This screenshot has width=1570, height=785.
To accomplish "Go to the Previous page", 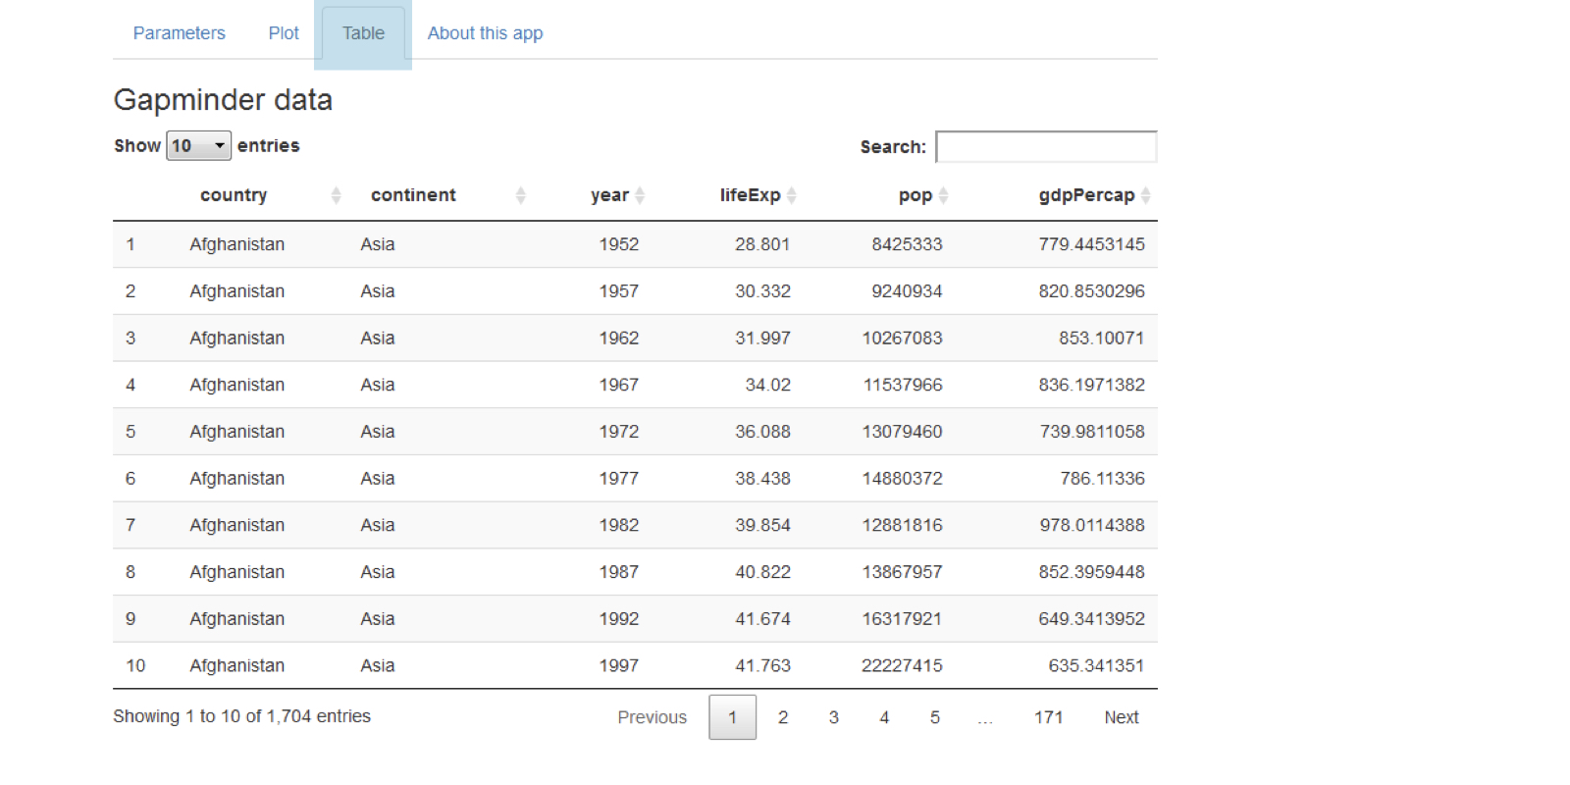I will (x=652, y=717).
